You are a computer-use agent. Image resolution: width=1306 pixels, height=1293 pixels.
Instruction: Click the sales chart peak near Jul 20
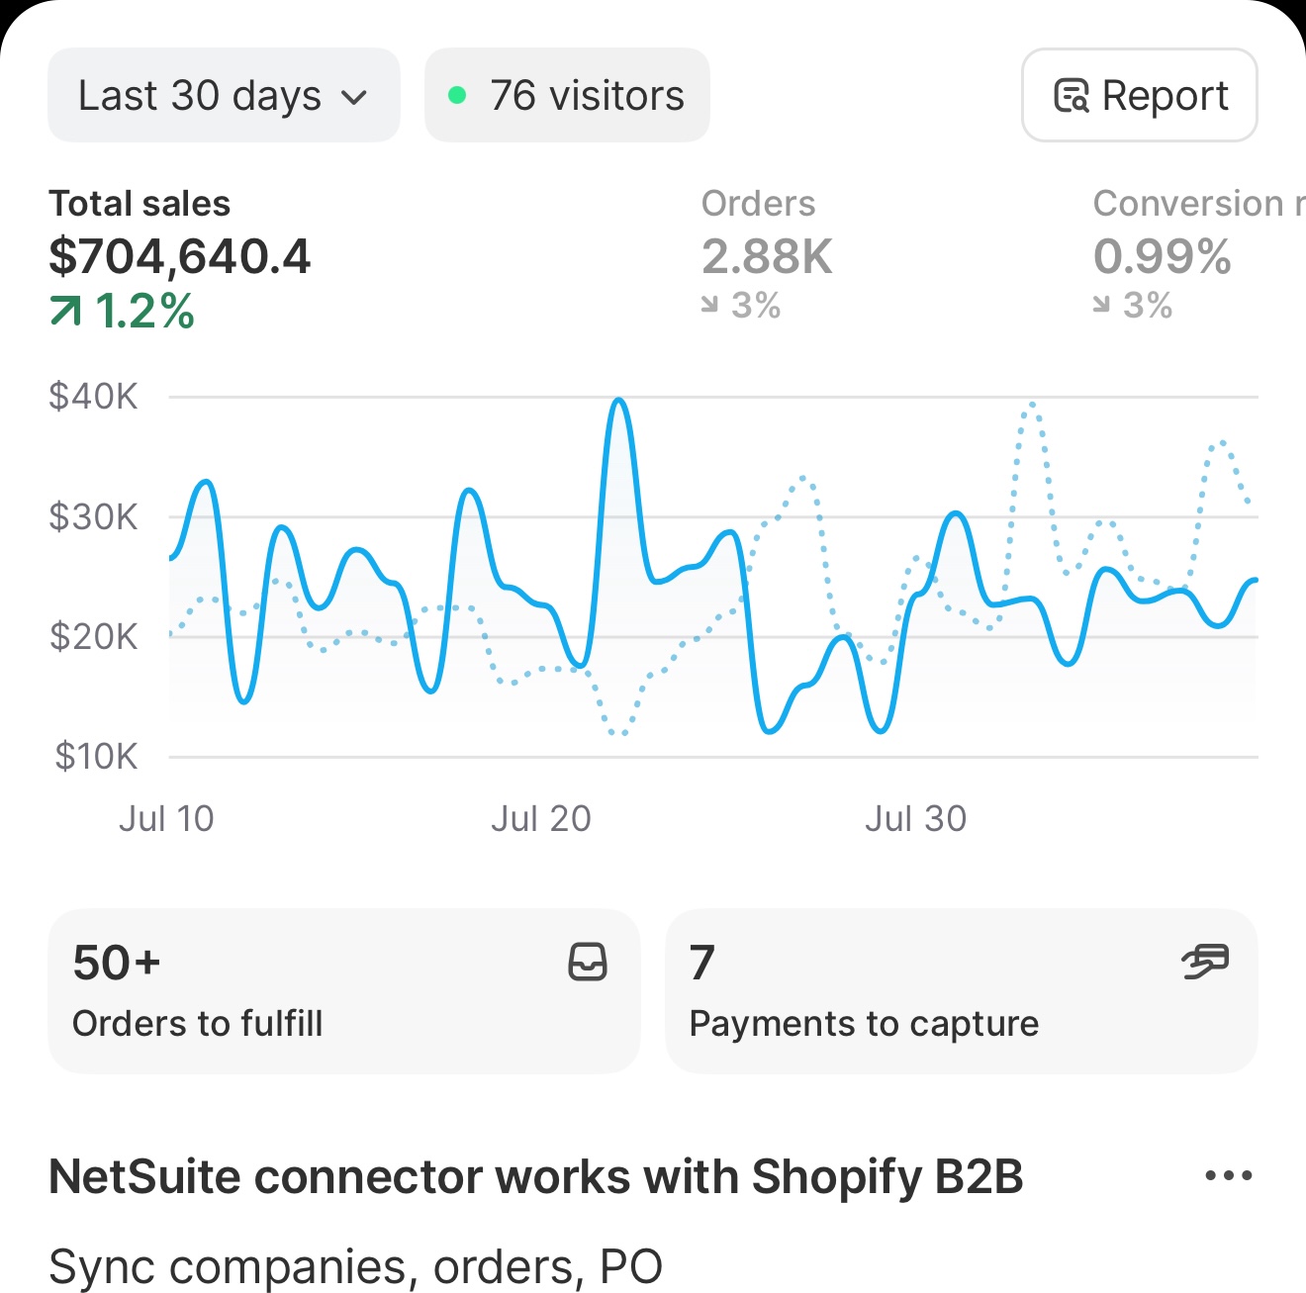[x=618, y=401]
